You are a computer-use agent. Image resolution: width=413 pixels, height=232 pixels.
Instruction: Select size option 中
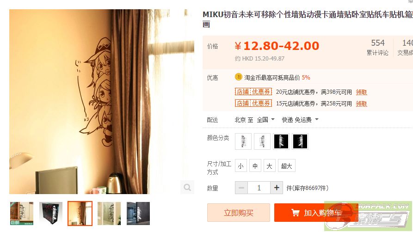[255, 165]
